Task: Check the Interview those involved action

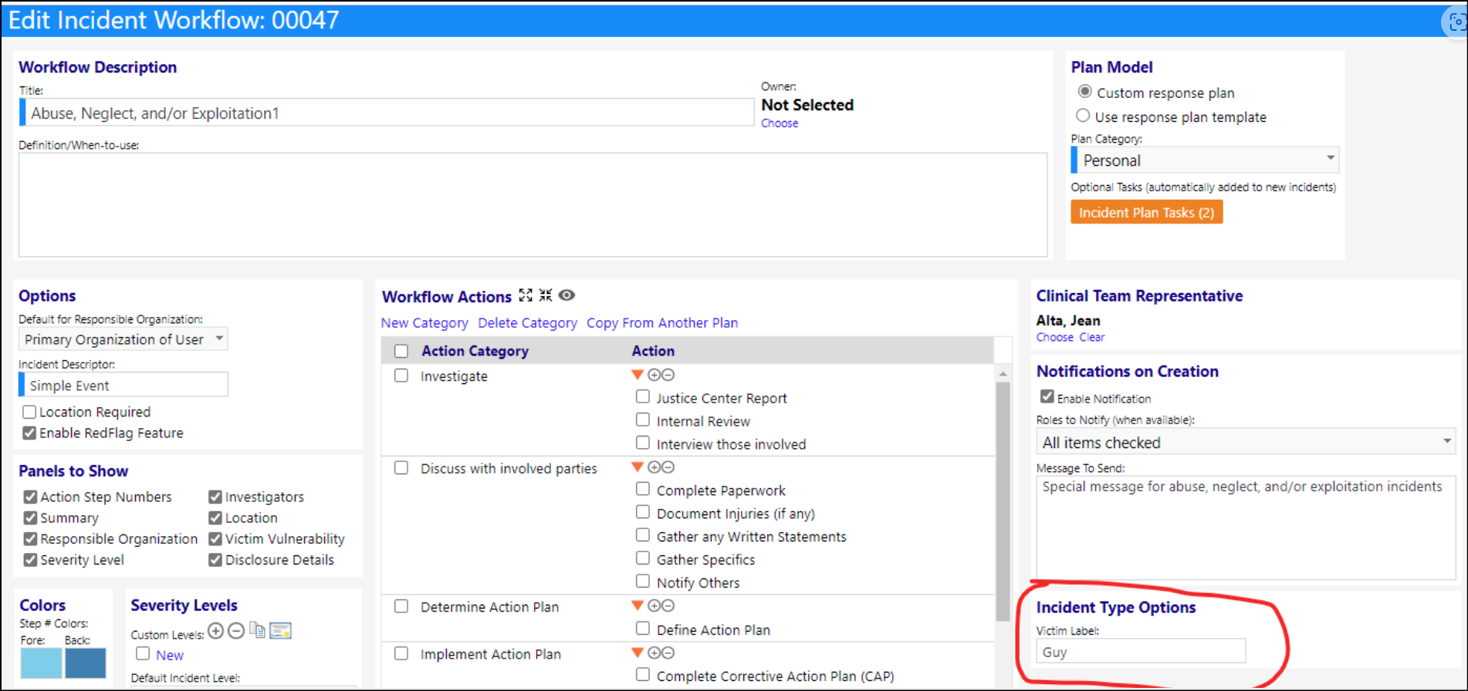Action: [642, 443]
